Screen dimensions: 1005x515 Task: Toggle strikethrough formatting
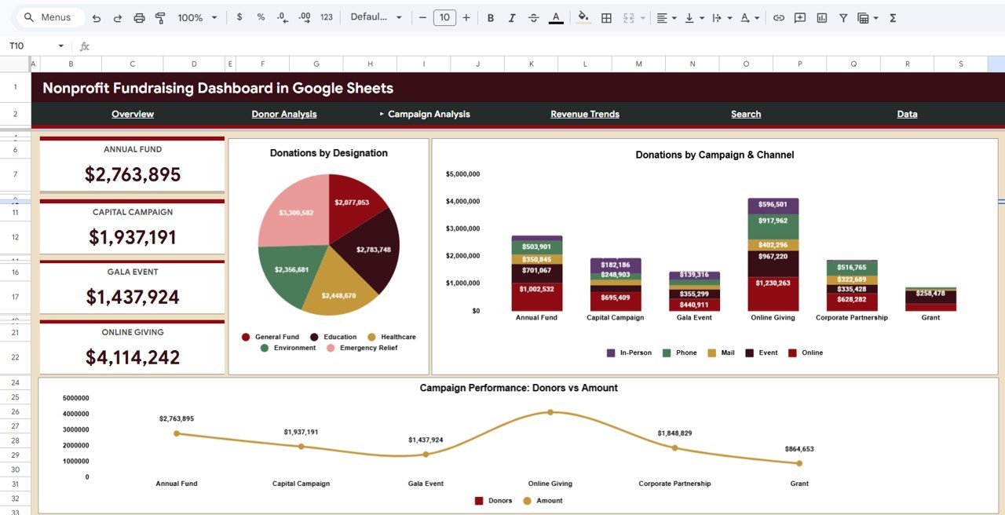(532, 16)
